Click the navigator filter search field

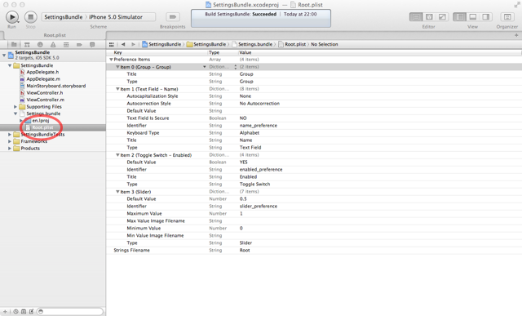[70, 312]
